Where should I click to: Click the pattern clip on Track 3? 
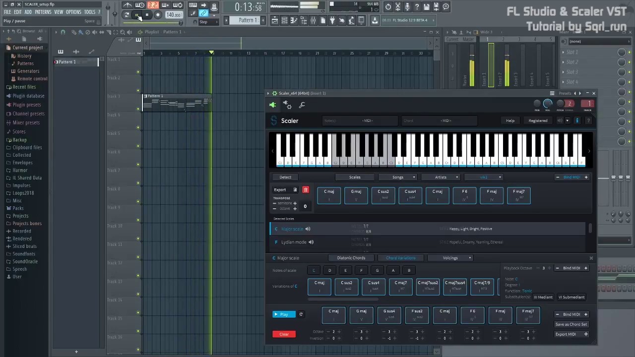(177, 102)
